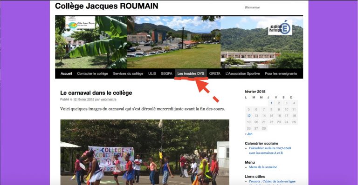Go to previous month Jan link
358x185 pixels.
click(x=248, y=134)
